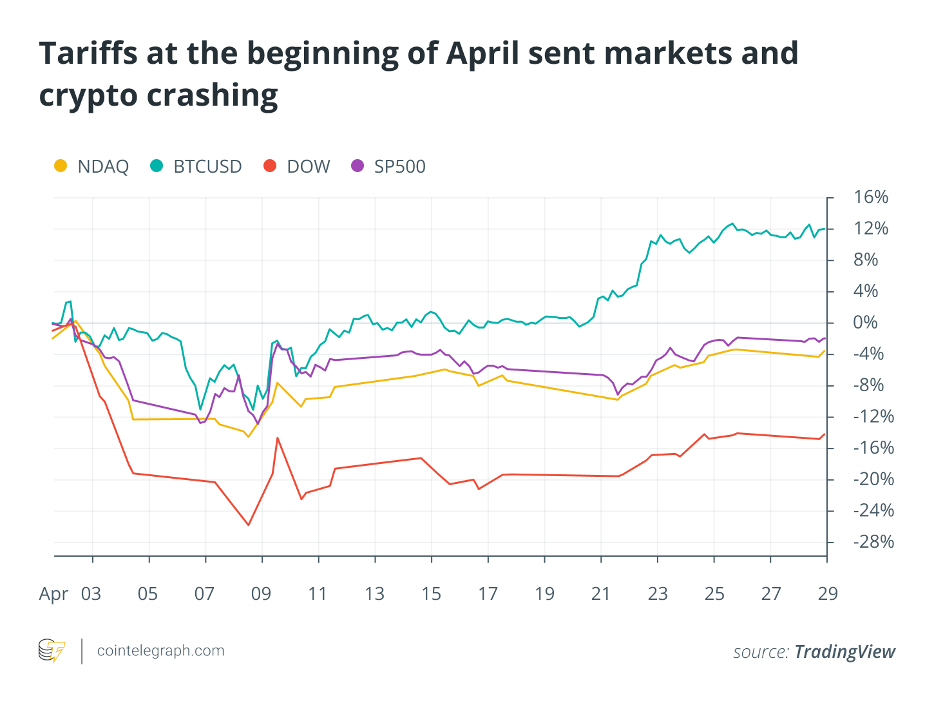Click the 12% y-axis label

(871, 229)
